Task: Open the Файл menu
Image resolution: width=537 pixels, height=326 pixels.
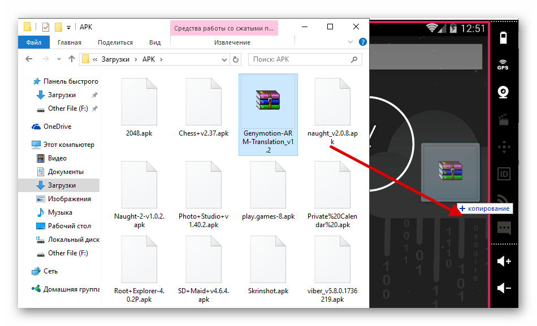Action: coord(33,42)
